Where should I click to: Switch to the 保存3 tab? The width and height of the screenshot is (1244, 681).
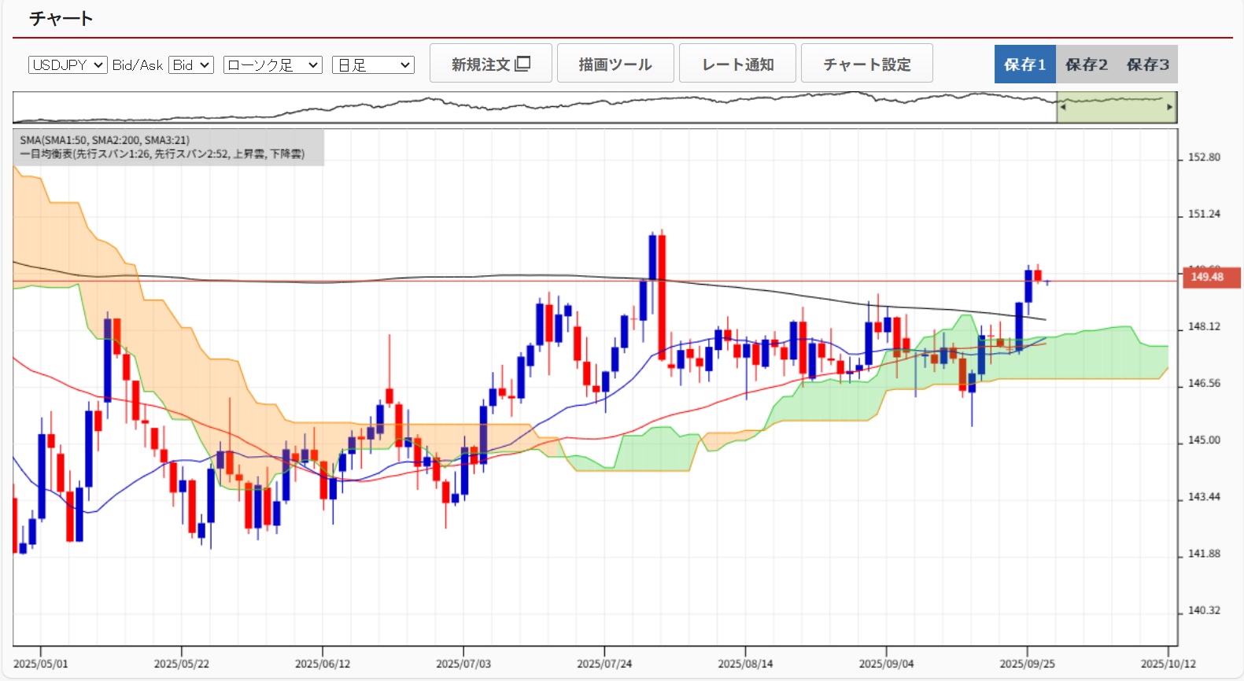[1148, 64]
